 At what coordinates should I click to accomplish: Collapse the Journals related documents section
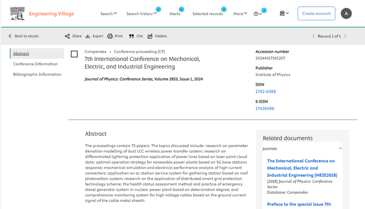click(x=341, y=148)
